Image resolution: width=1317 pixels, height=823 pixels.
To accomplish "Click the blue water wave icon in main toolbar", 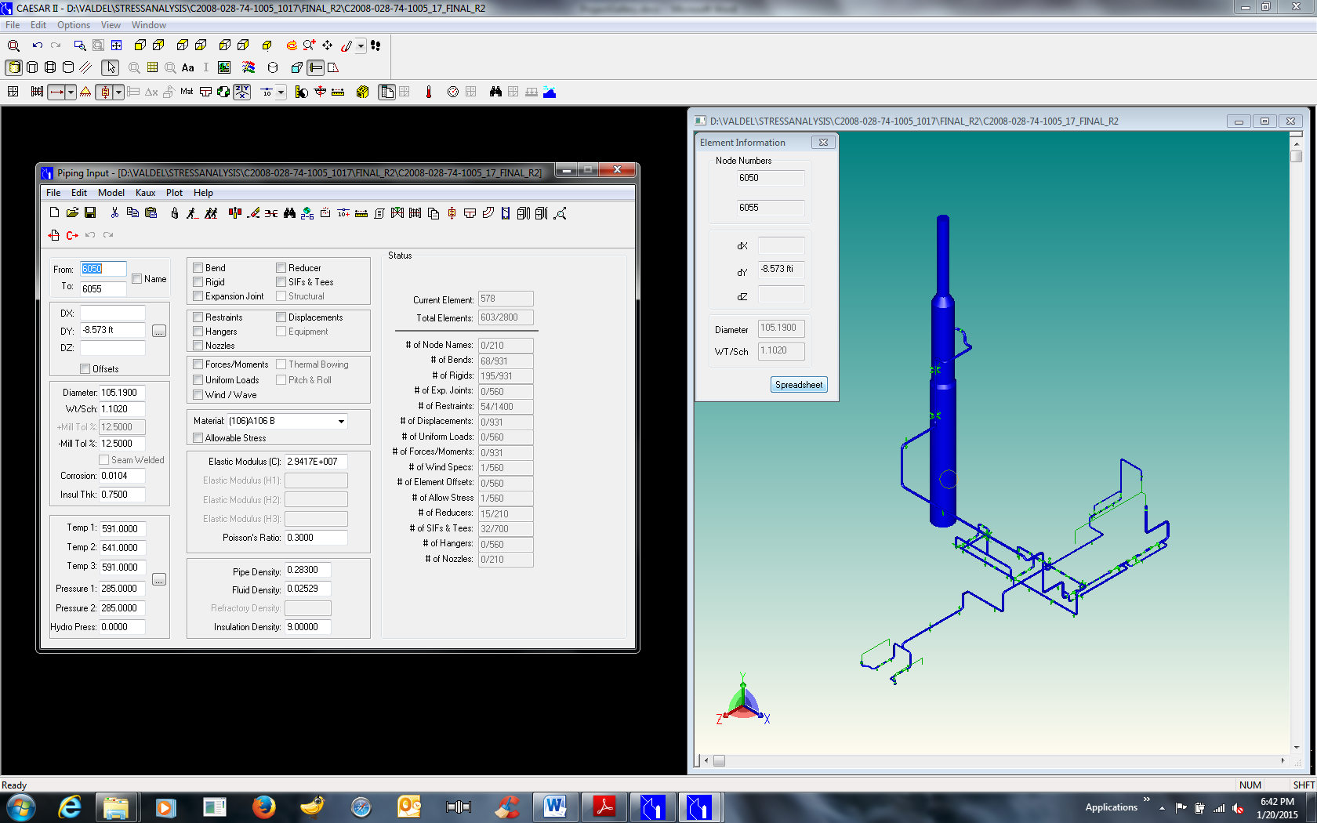I will (550, 92).
